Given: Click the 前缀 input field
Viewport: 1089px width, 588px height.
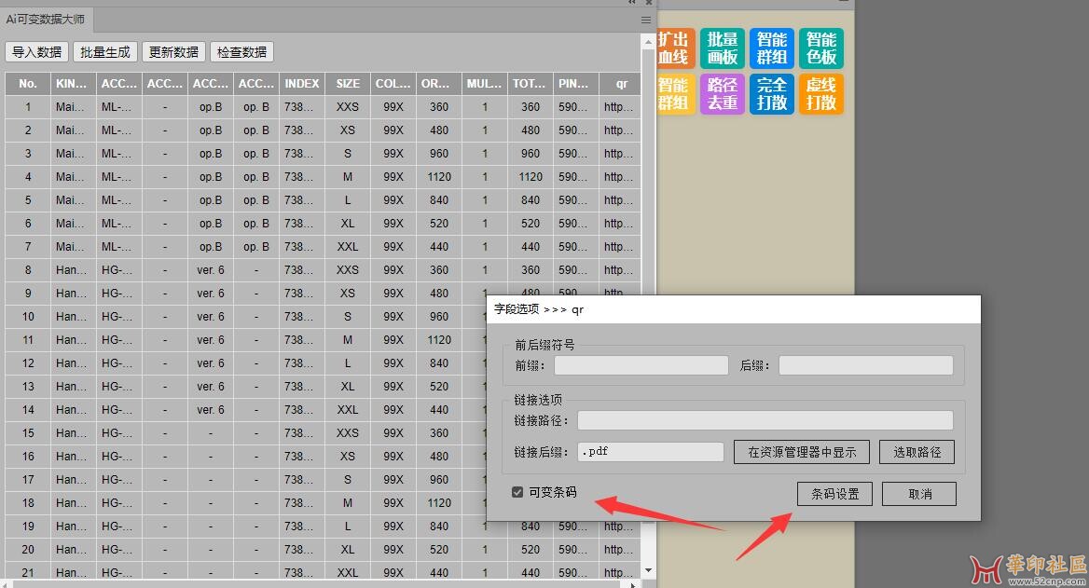Looking at the screenshot, I should pyautogui.click(x=641, y=365).
